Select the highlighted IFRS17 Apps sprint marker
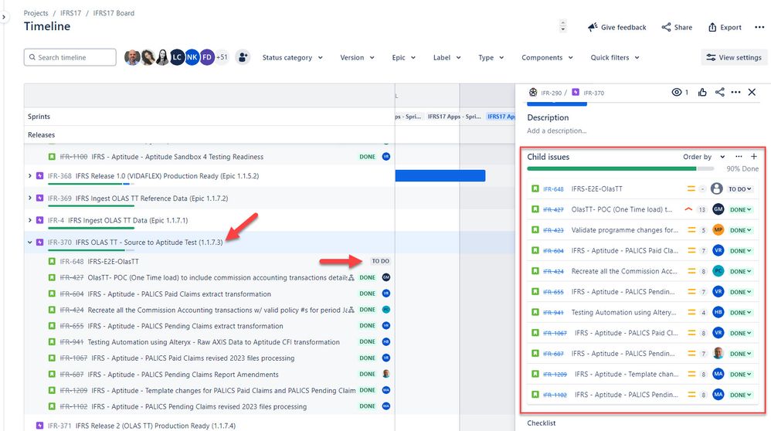This screenshot has height=431, width=771. coord(501,117)
